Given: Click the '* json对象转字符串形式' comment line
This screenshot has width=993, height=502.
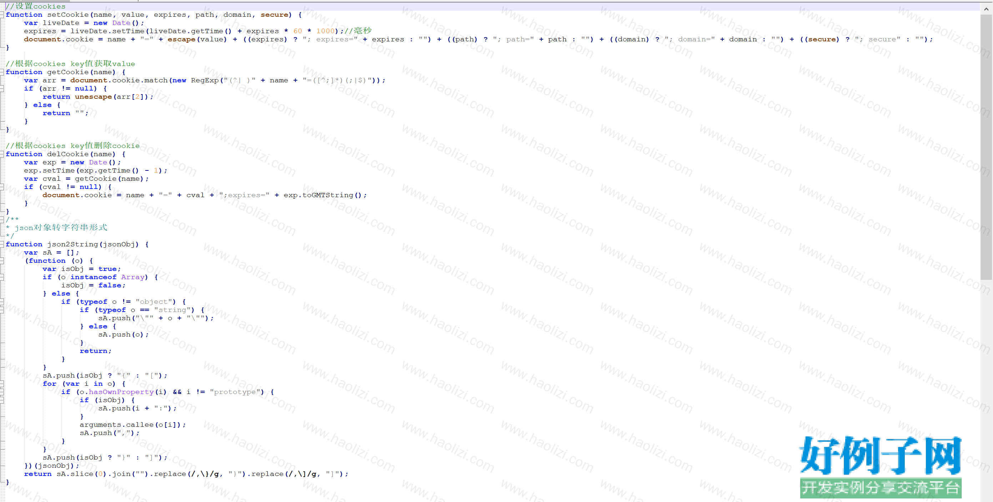Looking at the screenshot, I should coord(57,227).
